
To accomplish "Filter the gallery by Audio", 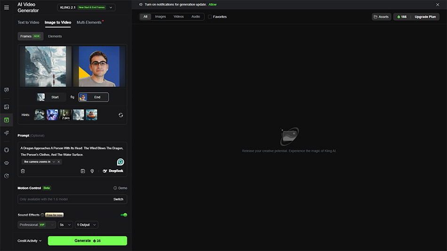I will (196, 16).
